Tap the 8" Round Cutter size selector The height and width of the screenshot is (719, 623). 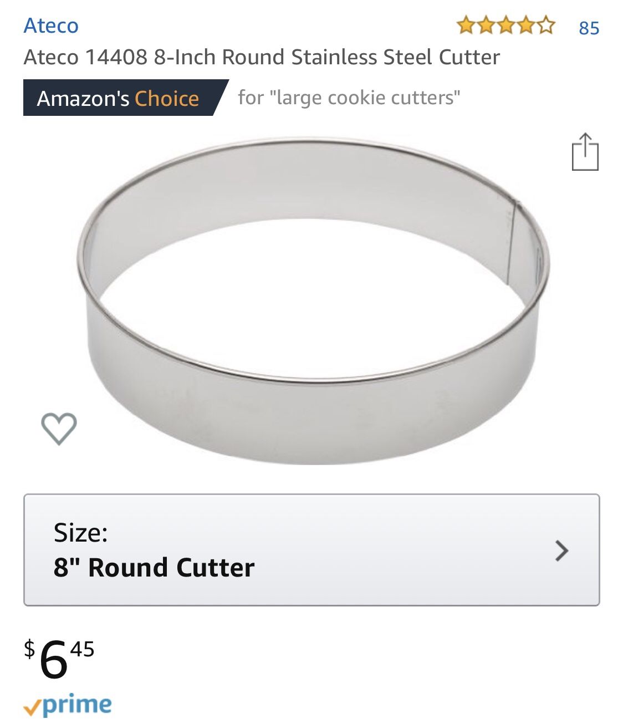[x=152, y=569]
